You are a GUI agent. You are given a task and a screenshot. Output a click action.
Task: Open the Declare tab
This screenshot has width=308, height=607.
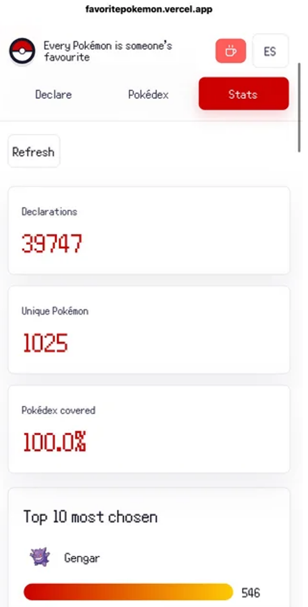(53, 94)
